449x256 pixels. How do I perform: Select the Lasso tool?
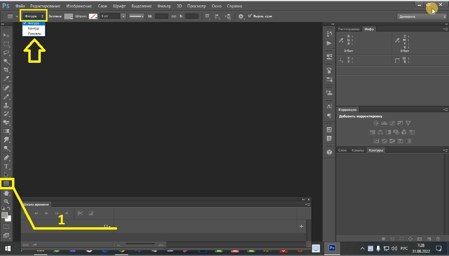coord(6,53)
